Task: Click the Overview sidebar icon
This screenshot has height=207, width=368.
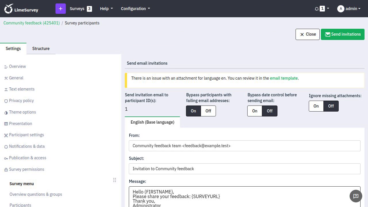Action: pyautogui.click(x=6, y=67)
